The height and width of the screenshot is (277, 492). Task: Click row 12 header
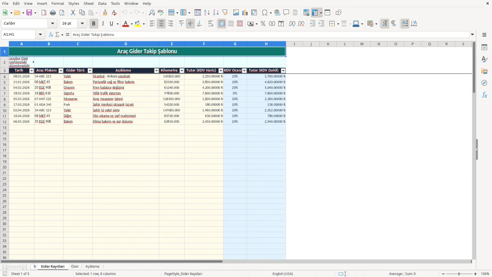tap(5, 122)
